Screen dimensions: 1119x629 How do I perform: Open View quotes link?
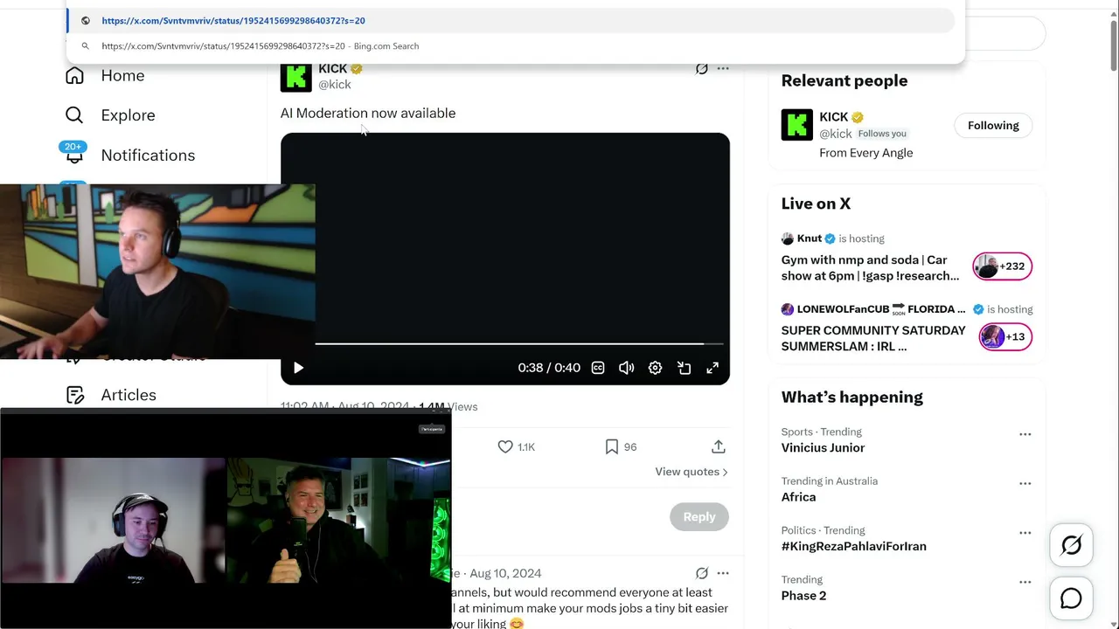pos(692,472)
